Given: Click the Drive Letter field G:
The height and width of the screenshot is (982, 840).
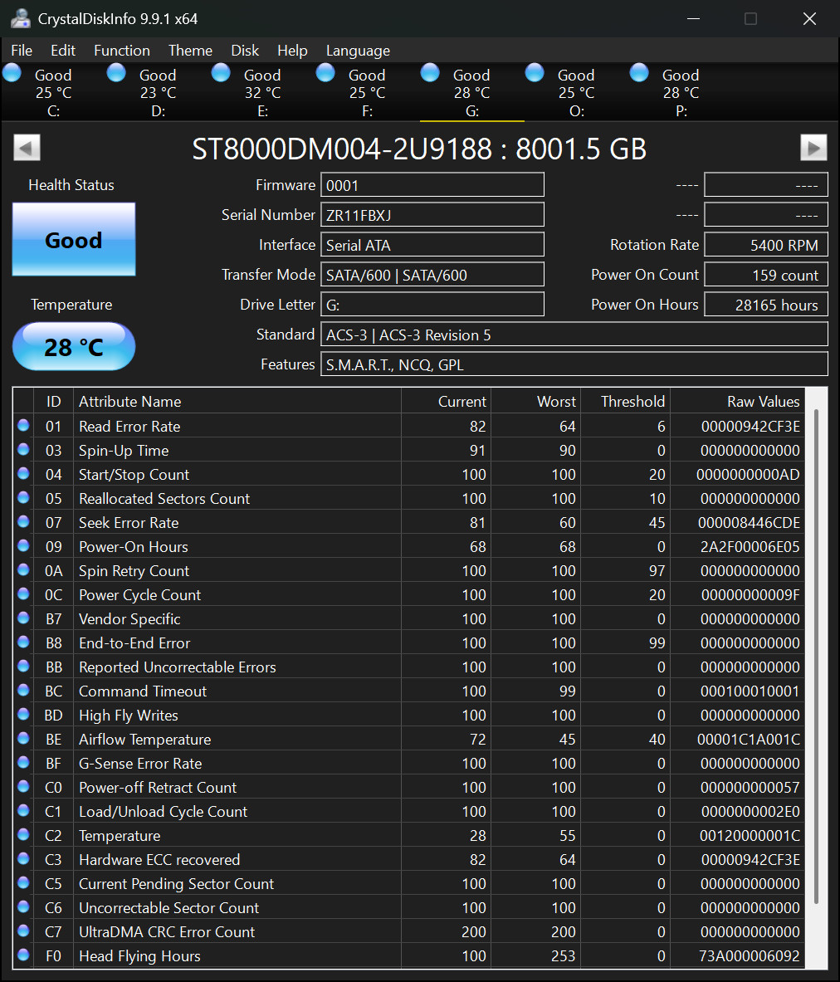Looking at the screenshot, I should tap(432, 305).
